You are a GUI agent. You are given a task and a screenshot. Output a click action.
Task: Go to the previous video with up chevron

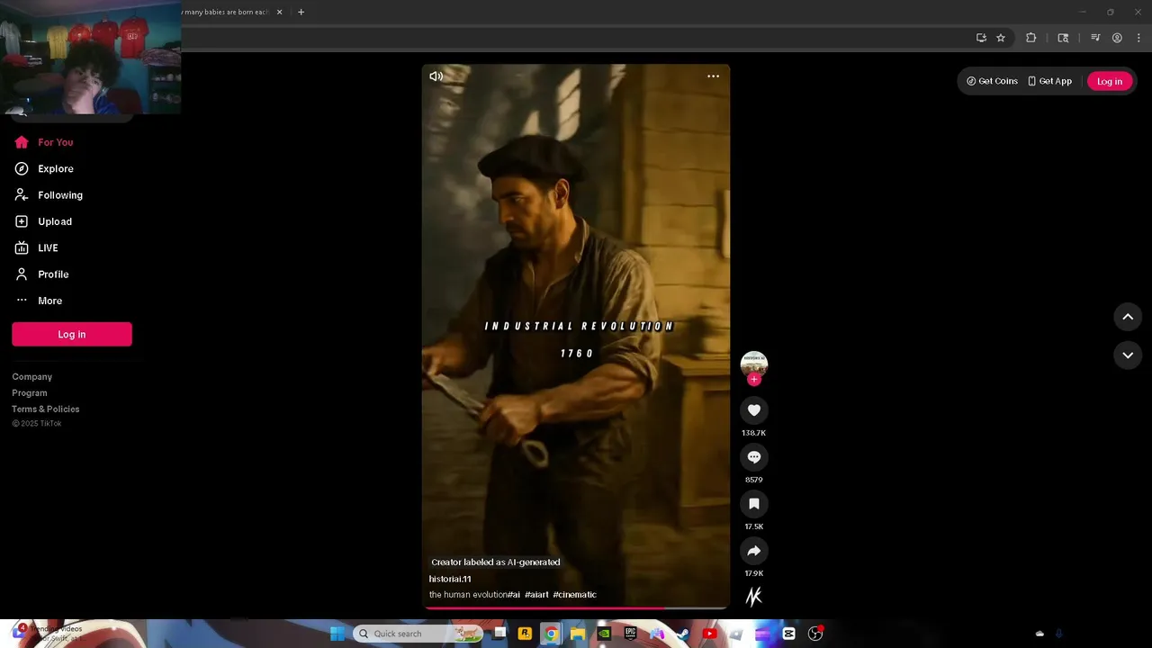(1128, 317)
